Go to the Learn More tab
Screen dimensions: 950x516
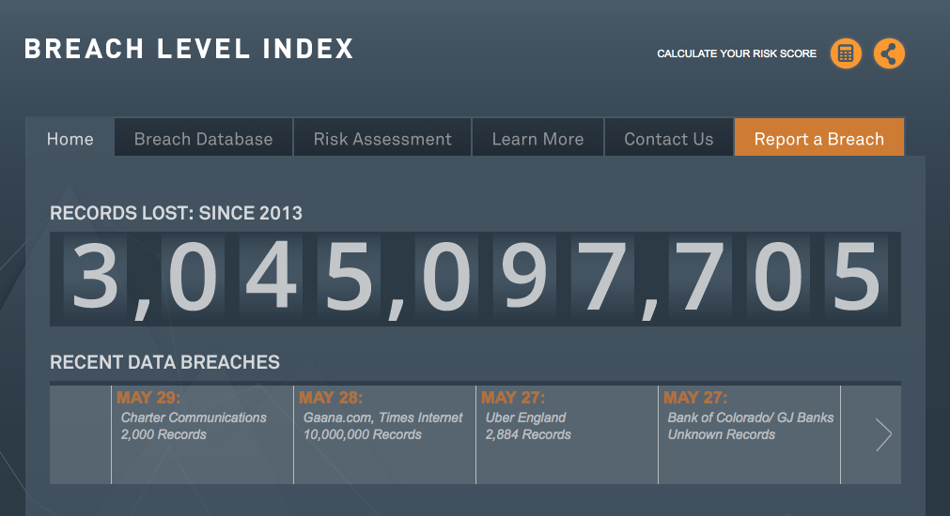538,139
